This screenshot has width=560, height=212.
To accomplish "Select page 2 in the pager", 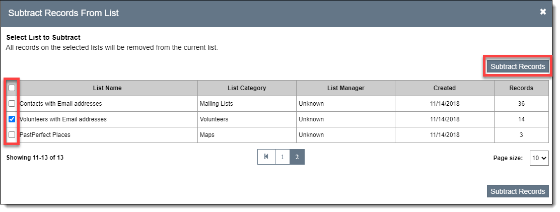I will click(x=297, y=157).
